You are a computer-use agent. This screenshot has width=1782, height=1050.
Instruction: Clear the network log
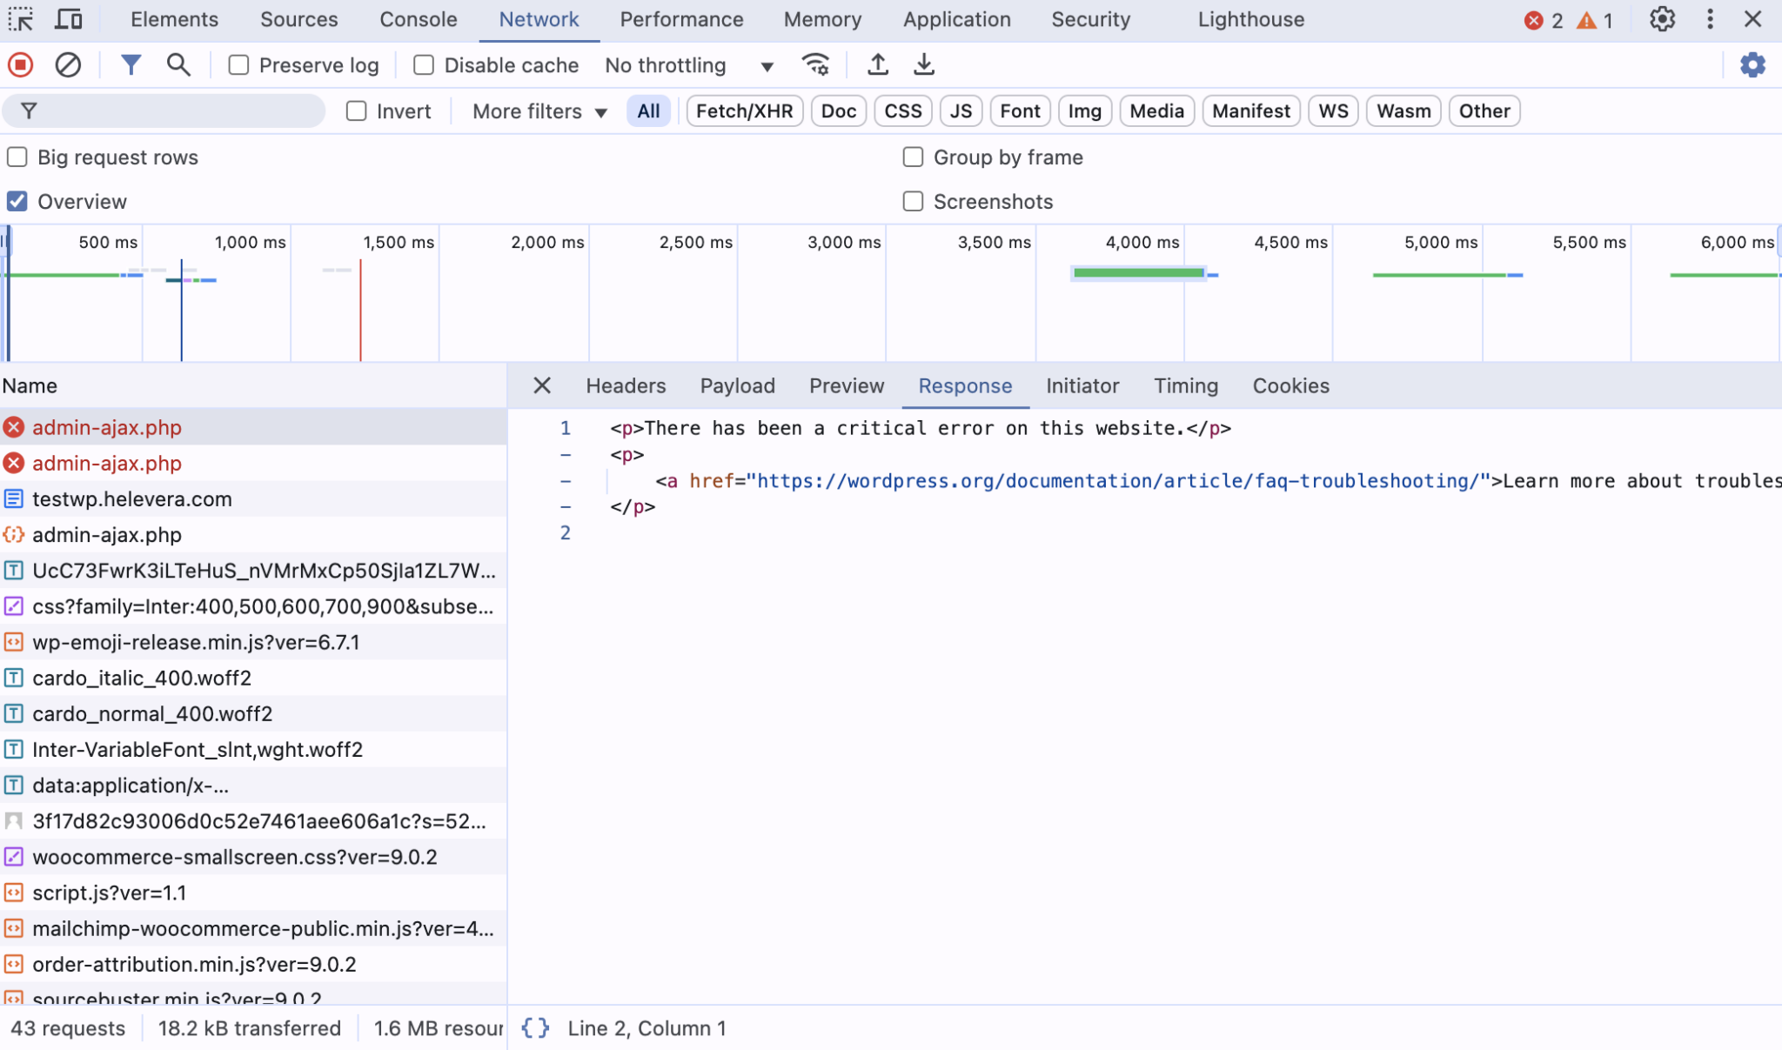[x=68, y=64]
